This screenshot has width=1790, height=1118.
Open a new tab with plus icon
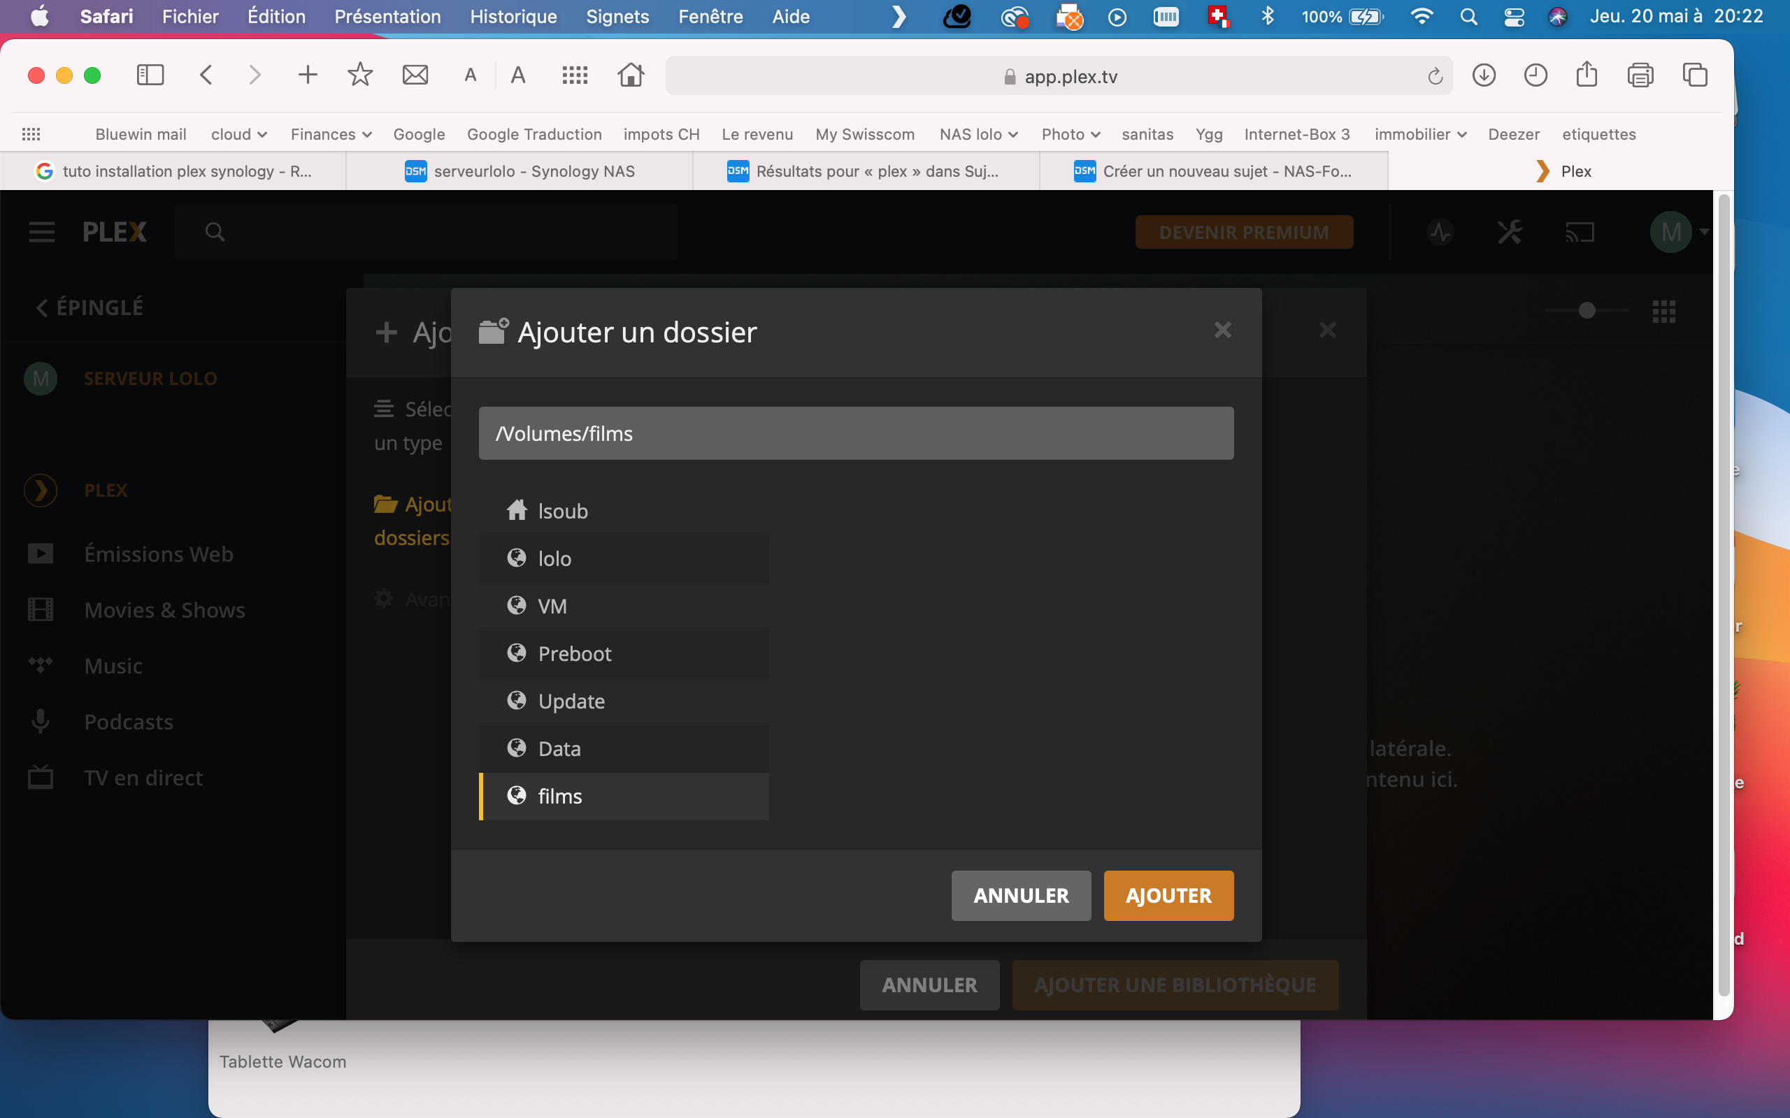308,75
